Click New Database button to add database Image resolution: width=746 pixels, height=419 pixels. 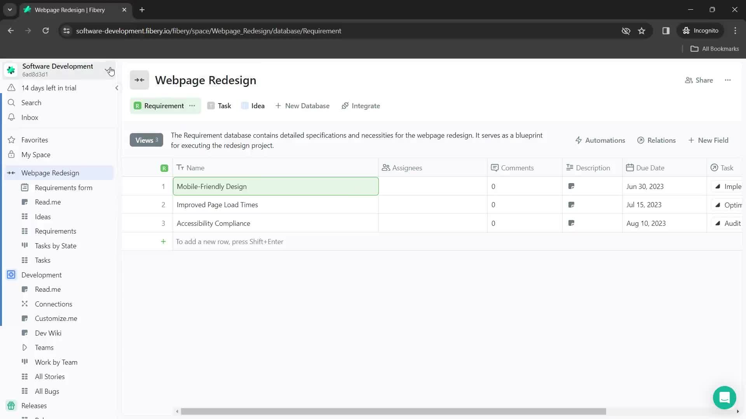point(302,106)
